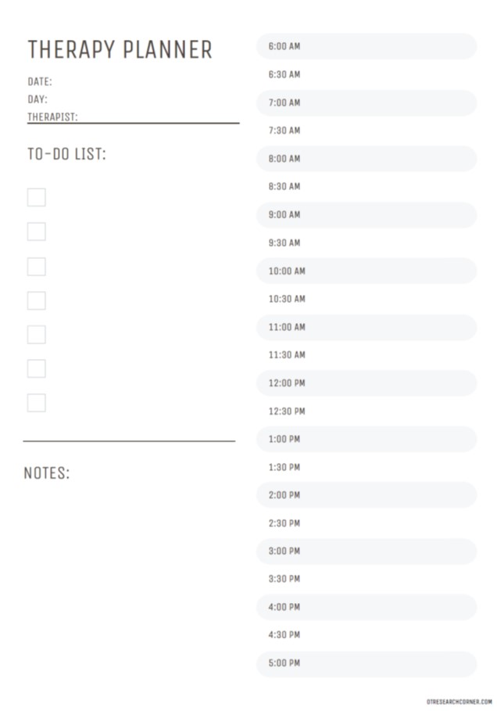Select the 8:00 AM time slot
This screenshot has width=497, height=711.
pos(366,159)
